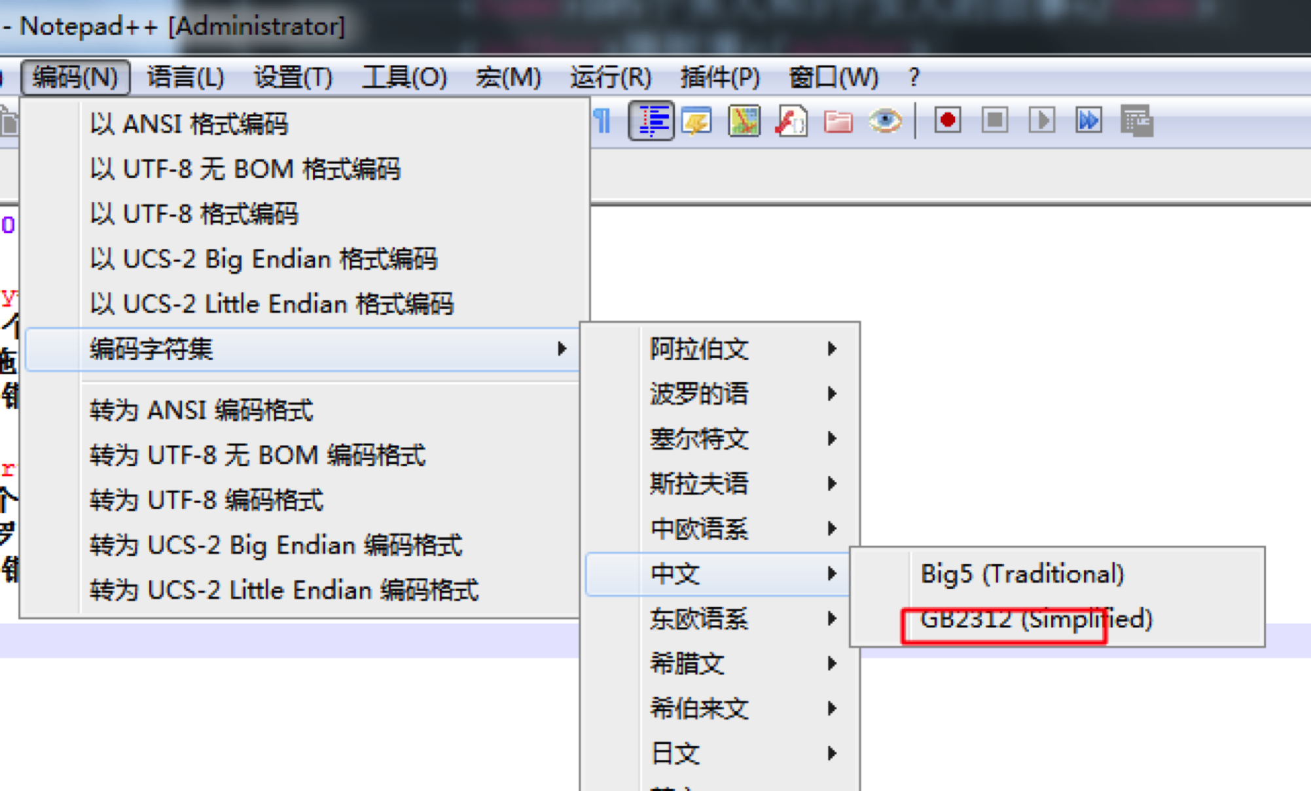The width and height of the screenshot is (1311, 791).
Task: Open the document map icon
Action: [x=744, y=121]
